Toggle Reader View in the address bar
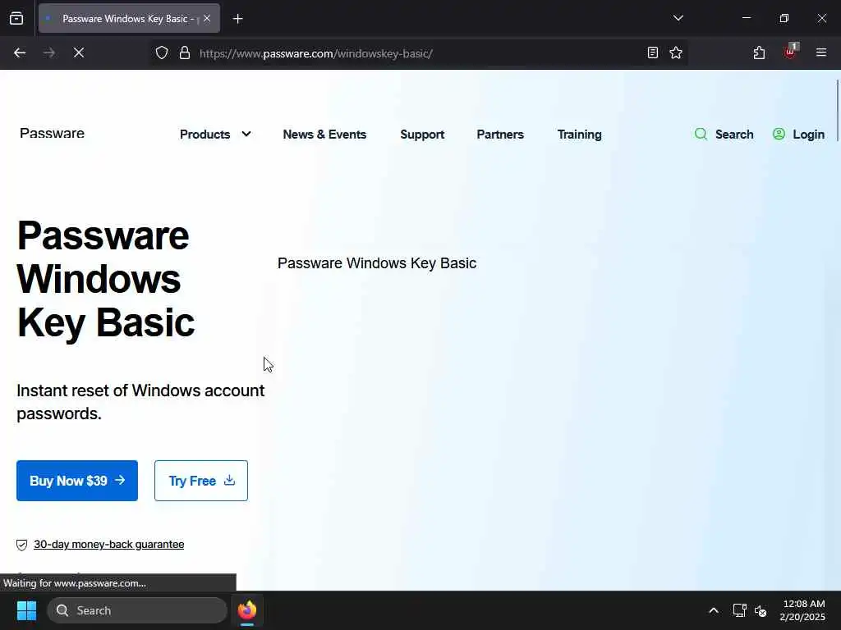Screen dimensions: 841x630 [x=653, y=52]
